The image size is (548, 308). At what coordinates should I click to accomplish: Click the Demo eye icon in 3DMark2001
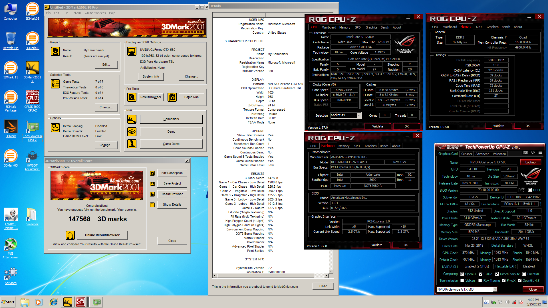coord(132,131)
